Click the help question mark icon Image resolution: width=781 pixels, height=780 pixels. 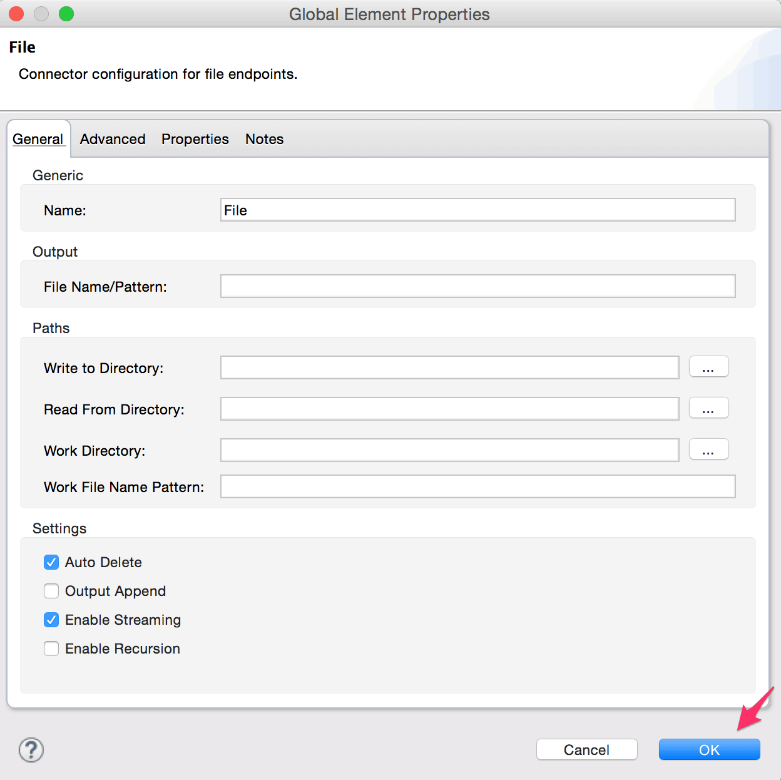(31, 749)
